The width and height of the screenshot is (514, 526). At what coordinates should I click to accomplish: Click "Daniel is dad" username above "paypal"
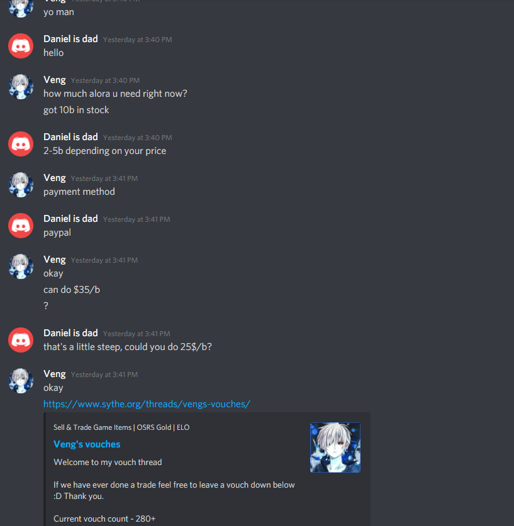pyautogui.click(x=70, y=219)
